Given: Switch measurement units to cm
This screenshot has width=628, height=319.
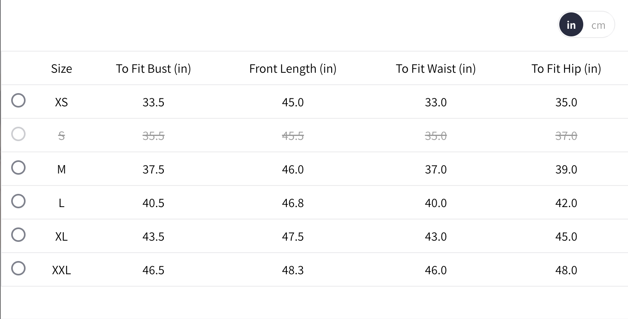Looking at the screenshot, I should pos(598,25).
